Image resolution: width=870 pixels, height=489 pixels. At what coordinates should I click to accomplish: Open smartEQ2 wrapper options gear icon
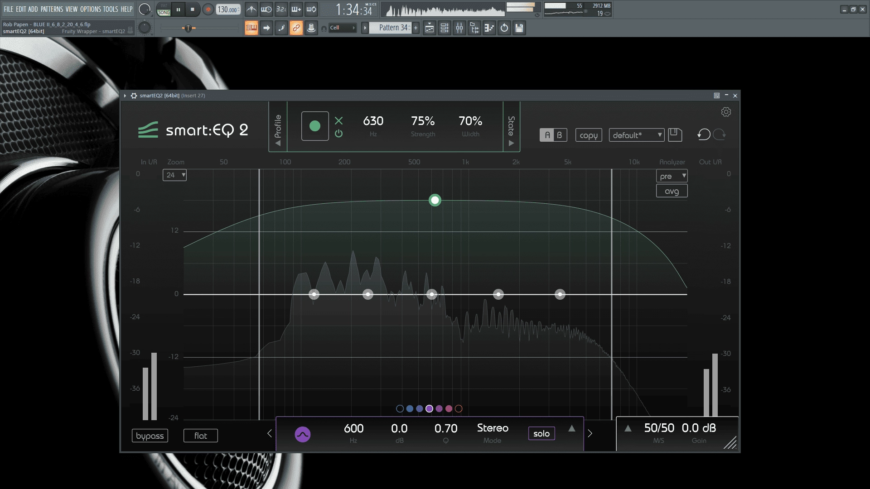point(134,96)
